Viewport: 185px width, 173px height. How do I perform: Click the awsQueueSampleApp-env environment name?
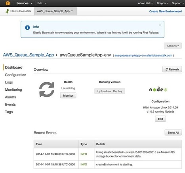pyautogui.click(x=85, y=55)
